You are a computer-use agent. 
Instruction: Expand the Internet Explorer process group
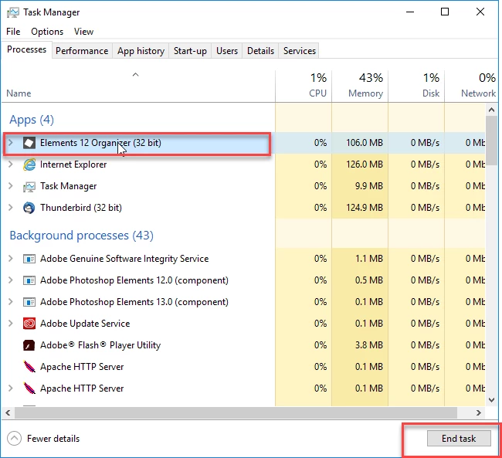tap(11, 165)
